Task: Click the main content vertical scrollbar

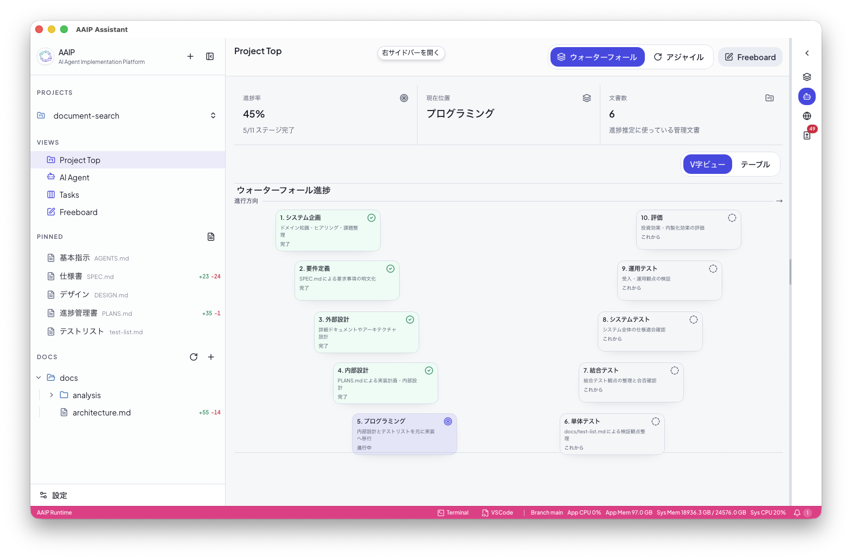Action: click(x=790, y=271)
